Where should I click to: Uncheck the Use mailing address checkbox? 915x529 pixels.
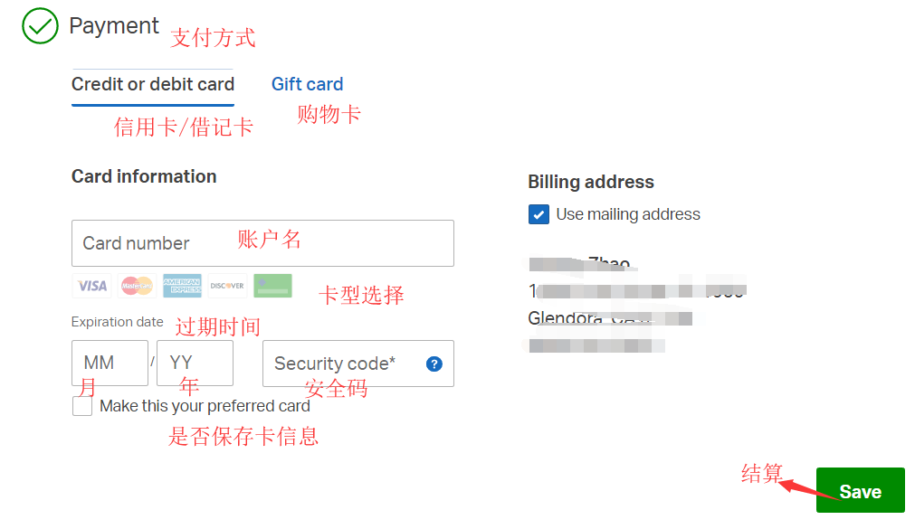[x=539, y=214]
